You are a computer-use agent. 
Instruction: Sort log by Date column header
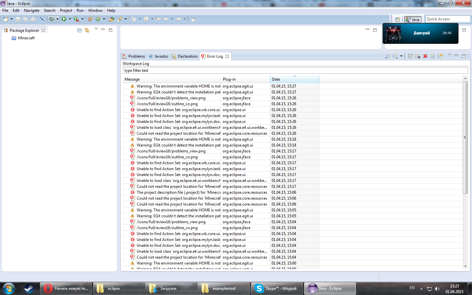294,79
